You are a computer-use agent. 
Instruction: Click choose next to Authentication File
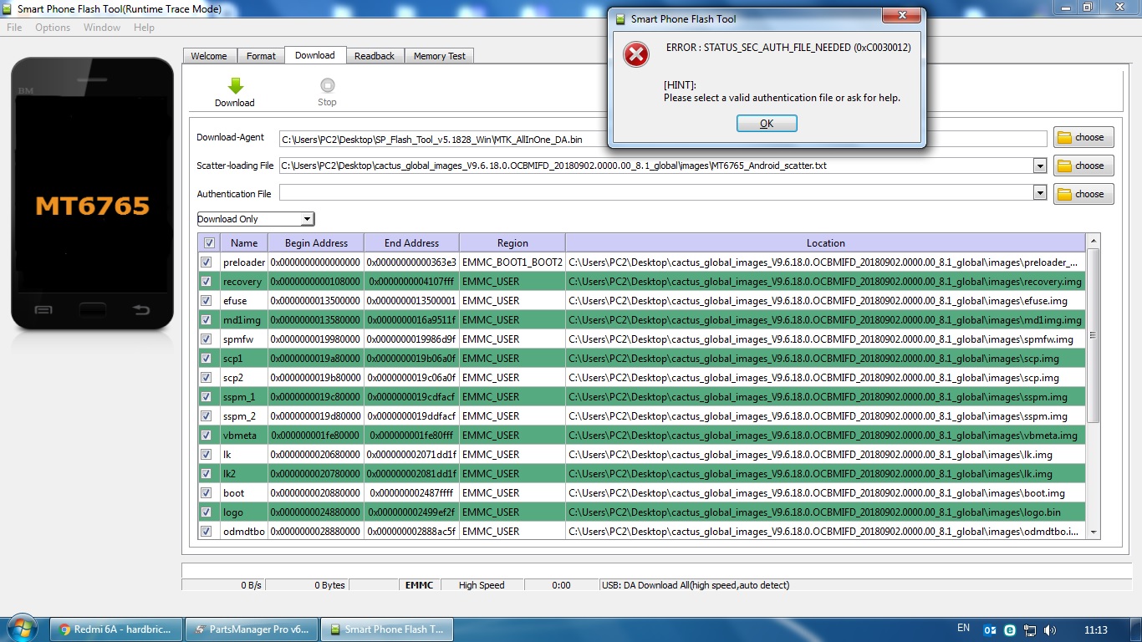[x=1083, y=194]
